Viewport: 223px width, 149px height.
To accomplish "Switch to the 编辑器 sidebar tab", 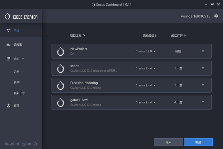I will (18, 45).
